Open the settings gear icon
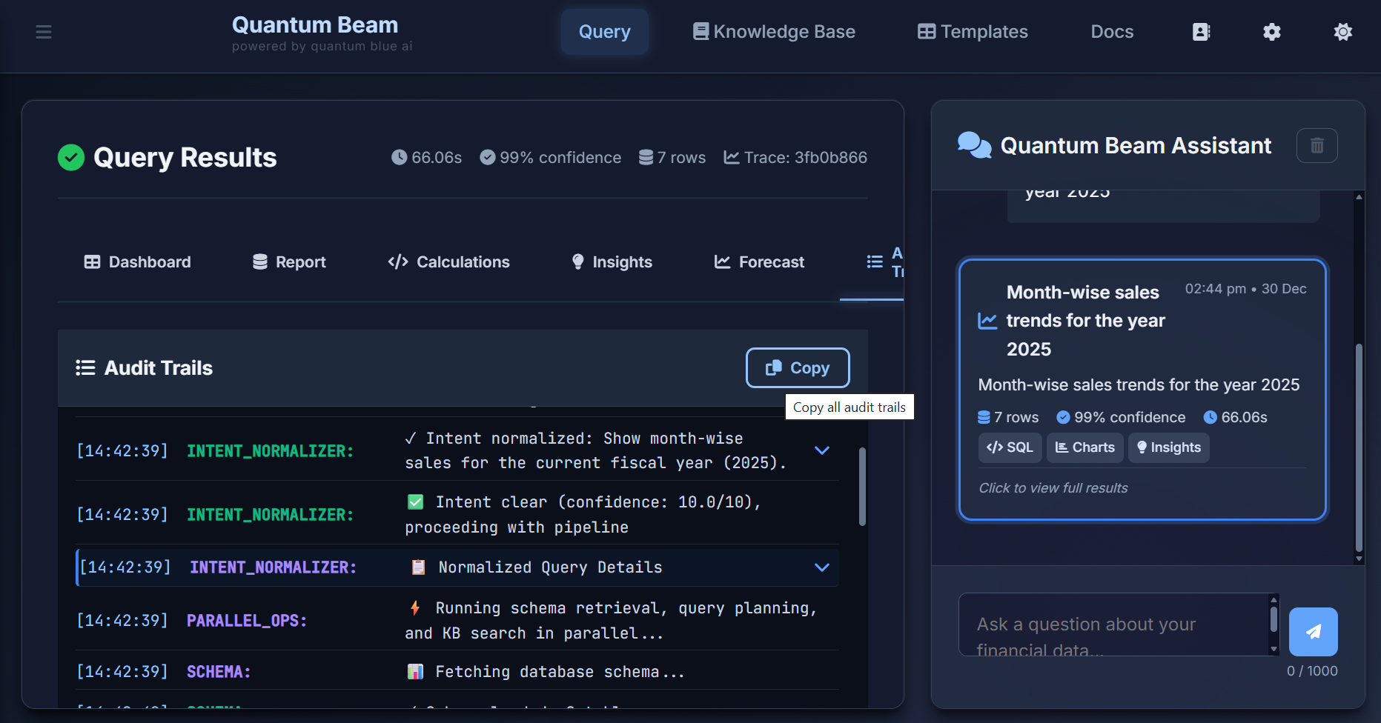The height and width of the screenshot is (723, 1381). (x=1272, y=32)
